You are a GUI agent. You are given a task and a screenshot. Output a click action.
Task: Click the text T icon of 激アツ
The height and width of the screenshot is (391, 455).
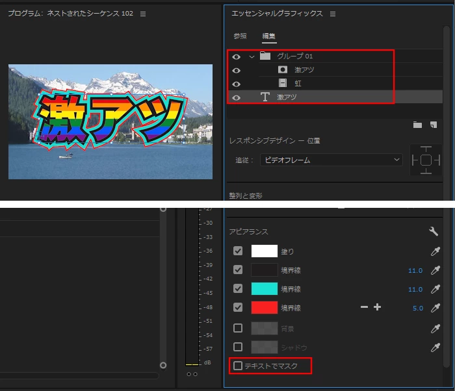(x=265, y=97)
